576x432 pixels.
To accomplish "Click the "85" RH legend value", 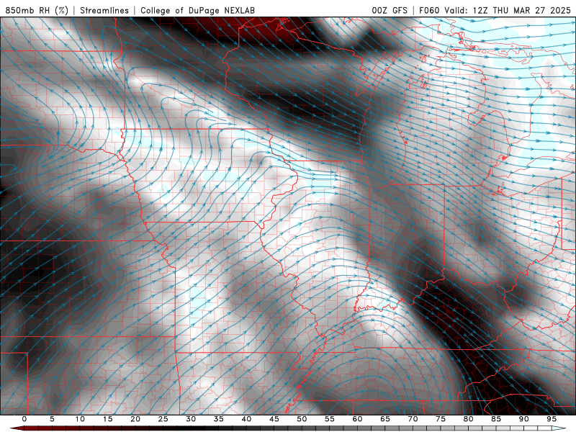I will pos(496,419).
